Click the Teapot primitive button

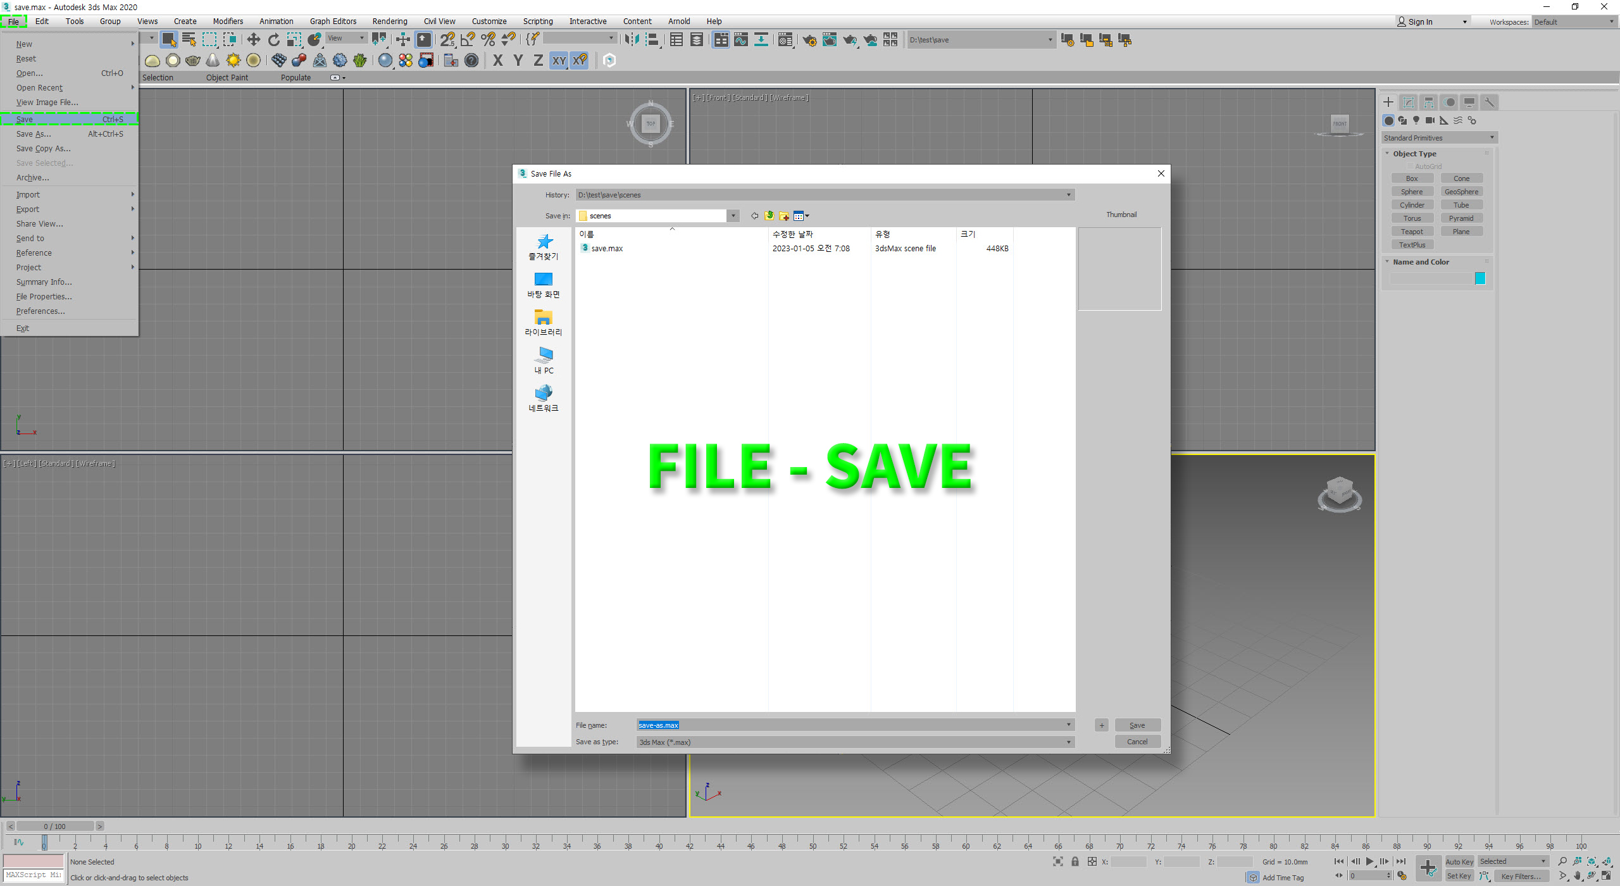(1412, 232)
